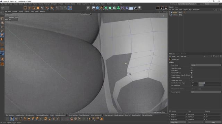Click Select Connected button
The image size is (222, 124).
[x=84, y=115]
